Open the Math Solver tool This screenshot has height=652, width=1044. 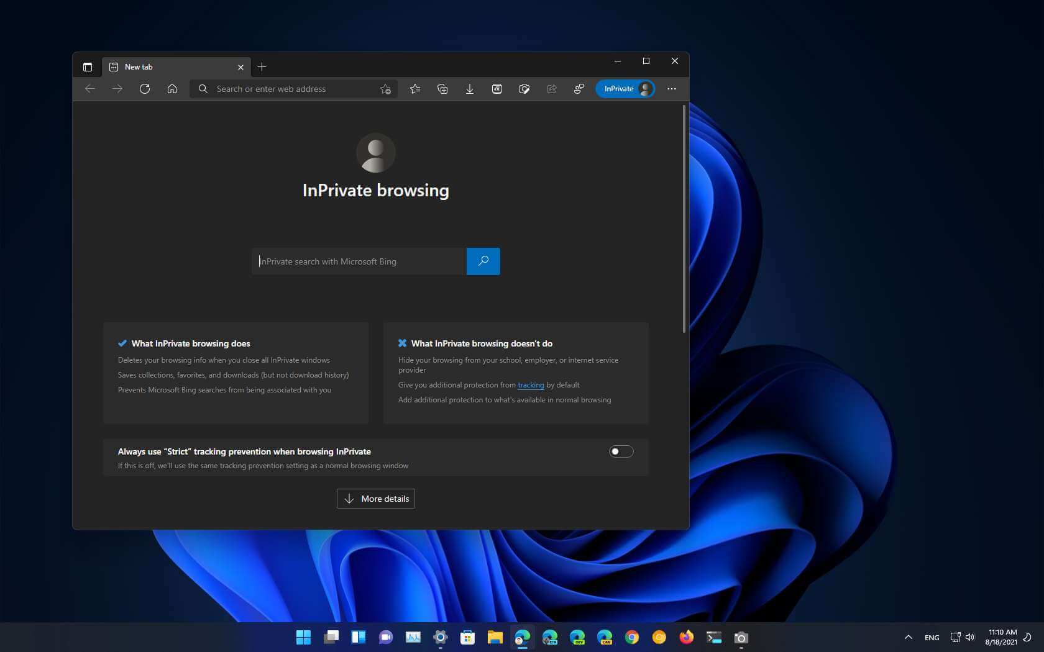pos(497,89)
